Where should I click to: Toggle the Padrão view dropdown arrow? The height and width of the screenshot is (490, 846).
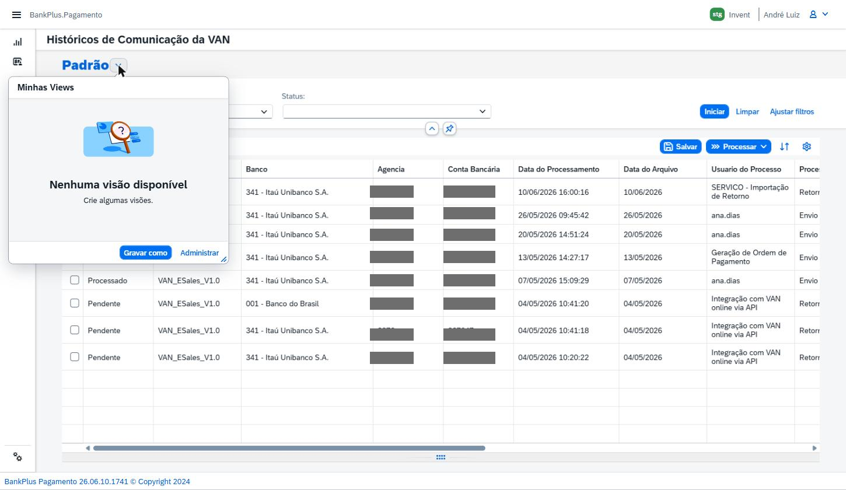[x=118, y=65]
